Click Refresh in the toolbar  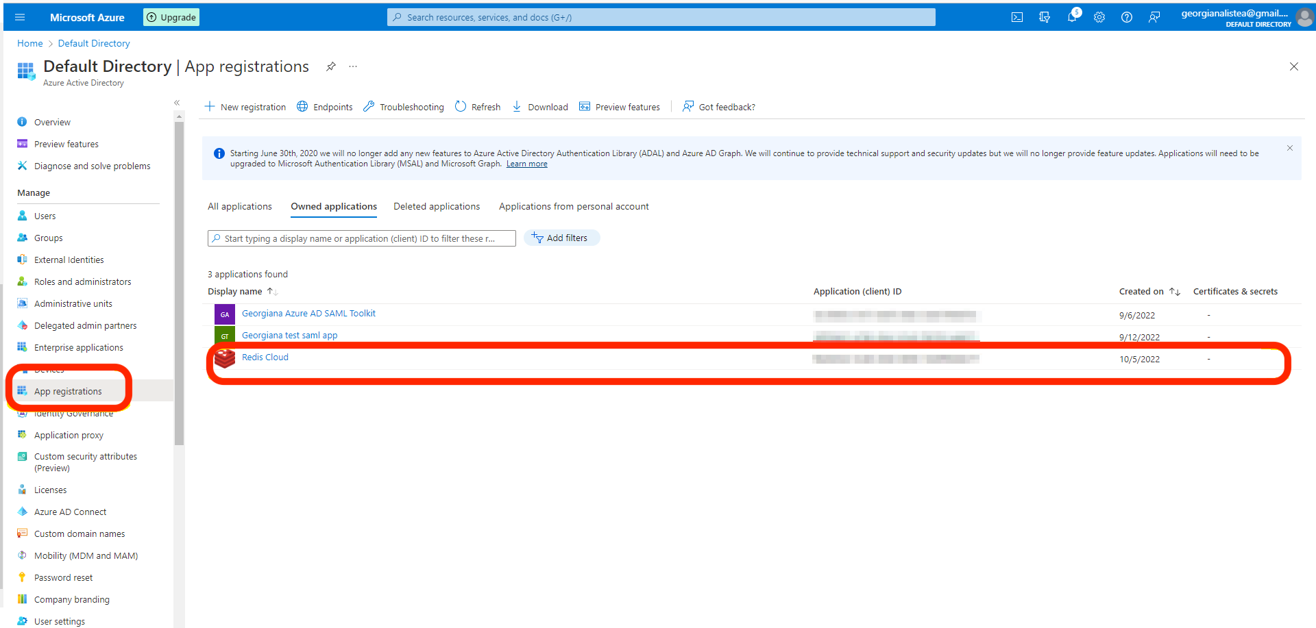478,107
